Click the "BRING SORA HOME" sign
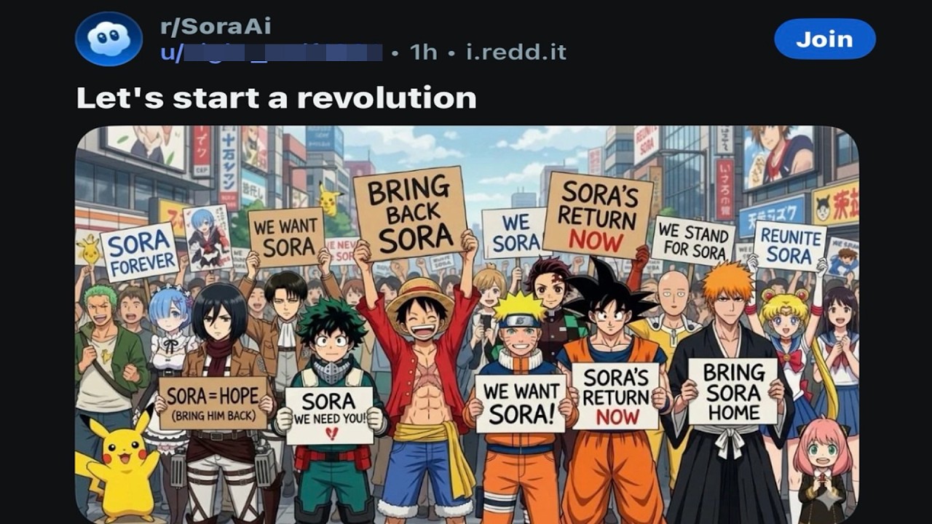 point(732,391)
